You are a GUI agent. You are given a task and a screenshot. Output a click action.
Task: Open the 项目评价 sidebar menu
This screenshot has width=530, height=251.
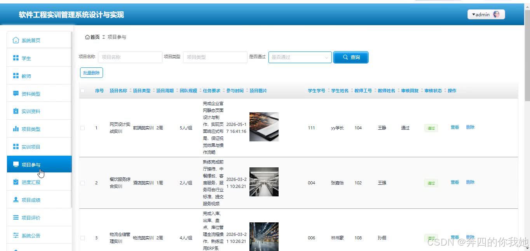39,218
